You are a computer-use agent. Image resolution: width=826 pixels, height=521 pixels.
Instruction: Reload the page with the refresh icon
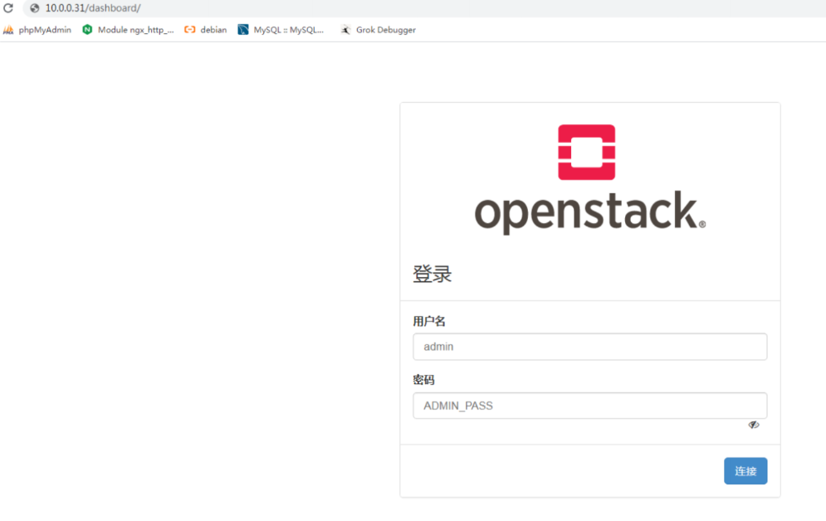coord(8,8)
